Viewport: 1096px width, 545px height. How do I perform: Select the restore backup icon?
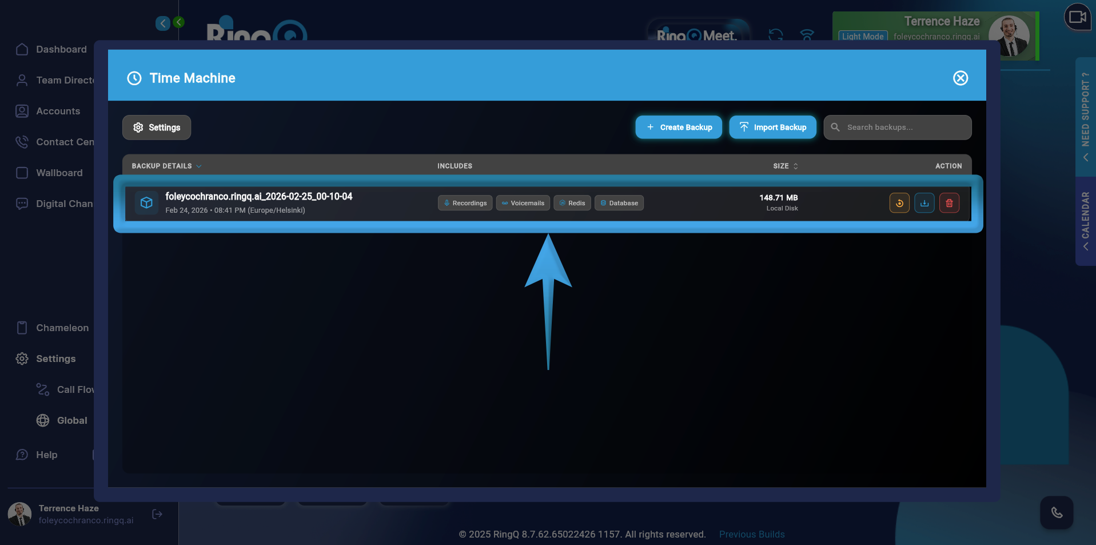pyautogui.click(x=899, y=202)
